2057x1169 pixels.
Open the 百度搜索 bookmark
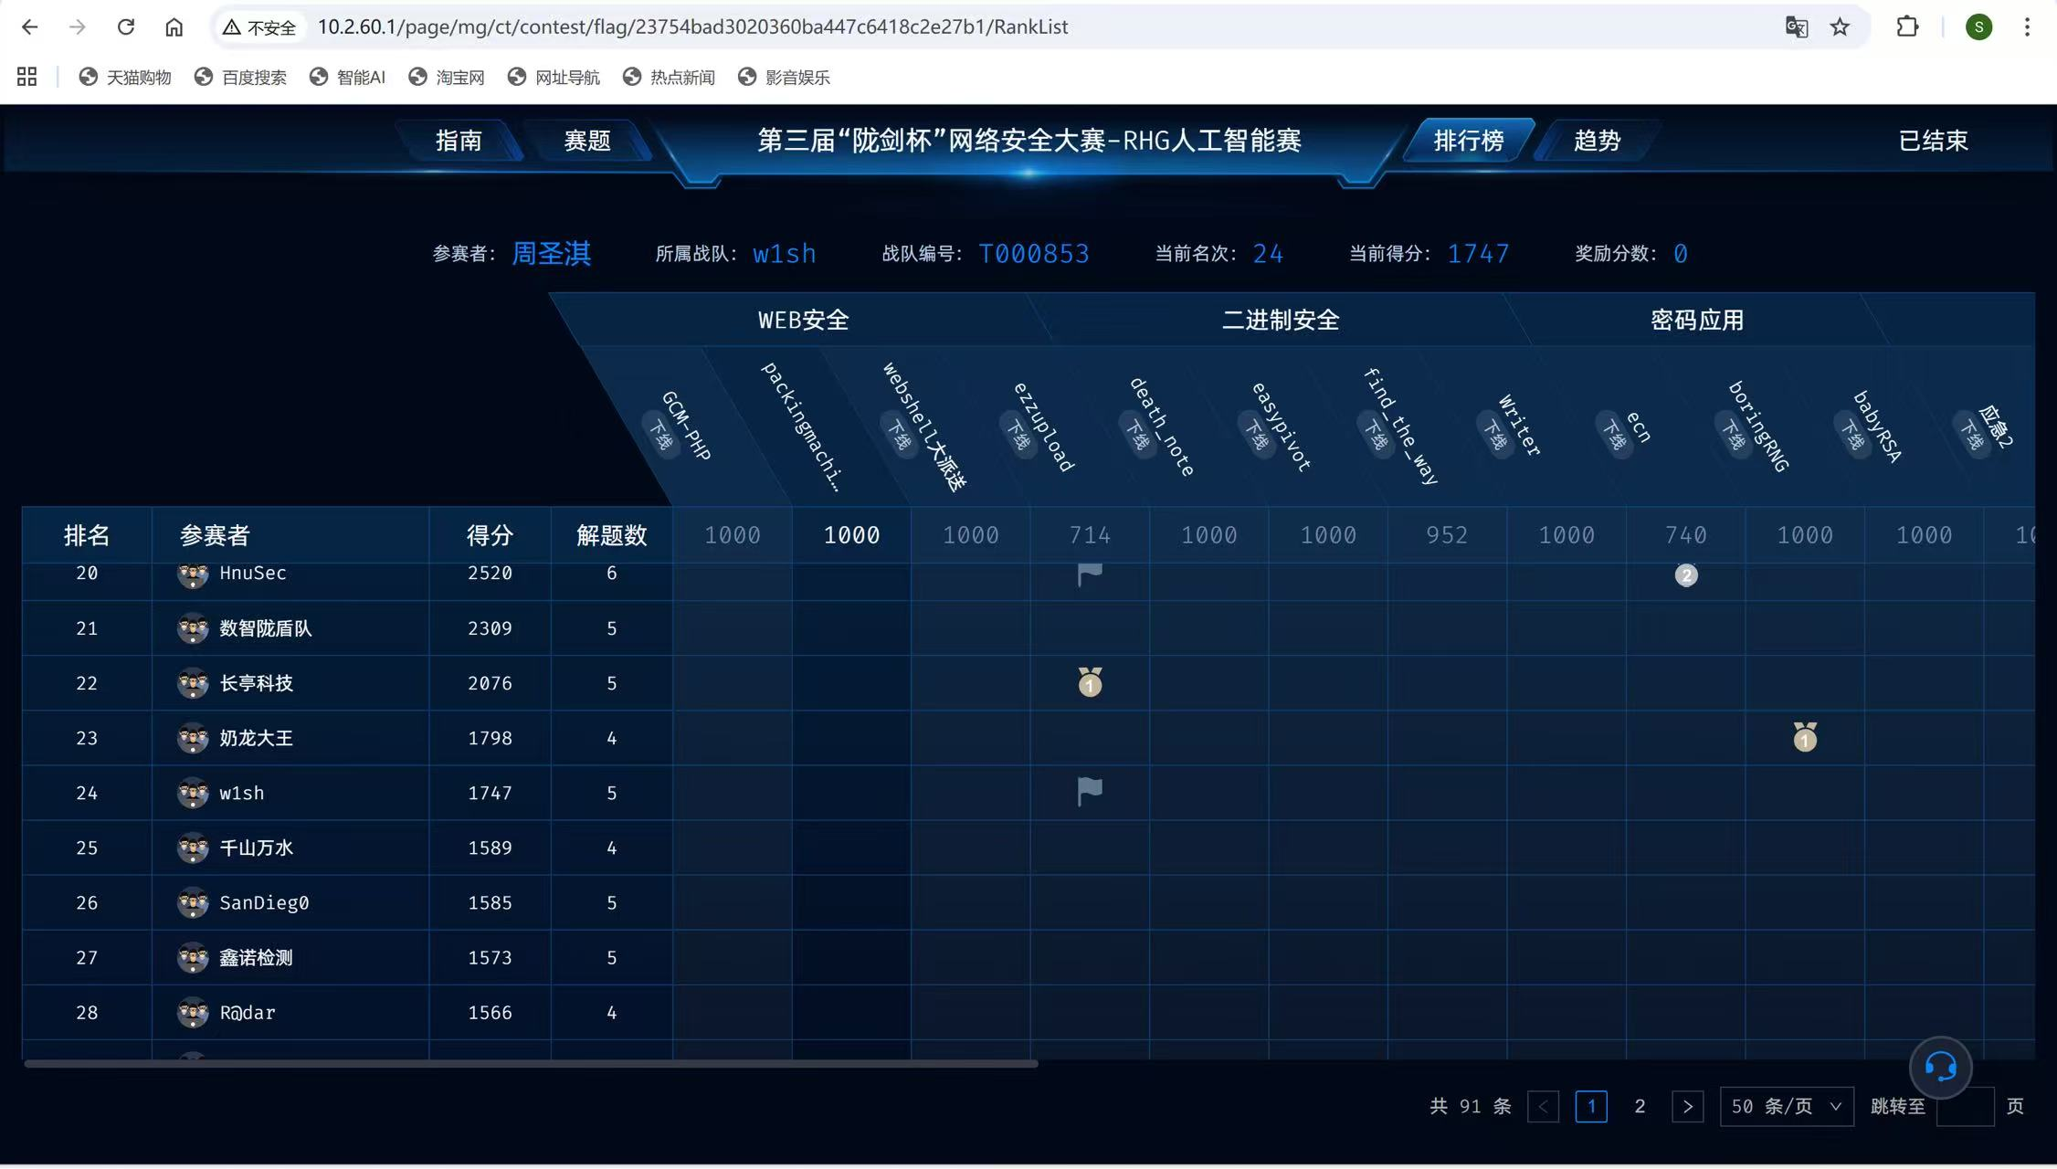[x=242, y=77]
